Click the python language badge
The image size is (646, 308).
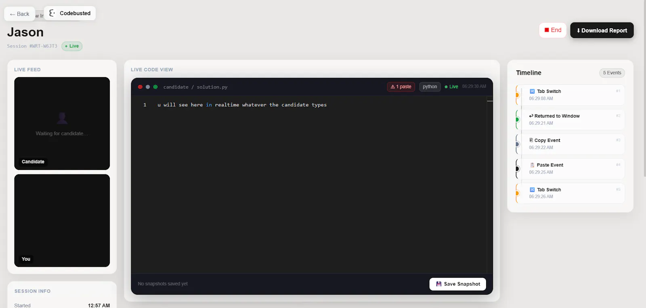(430, 87)
